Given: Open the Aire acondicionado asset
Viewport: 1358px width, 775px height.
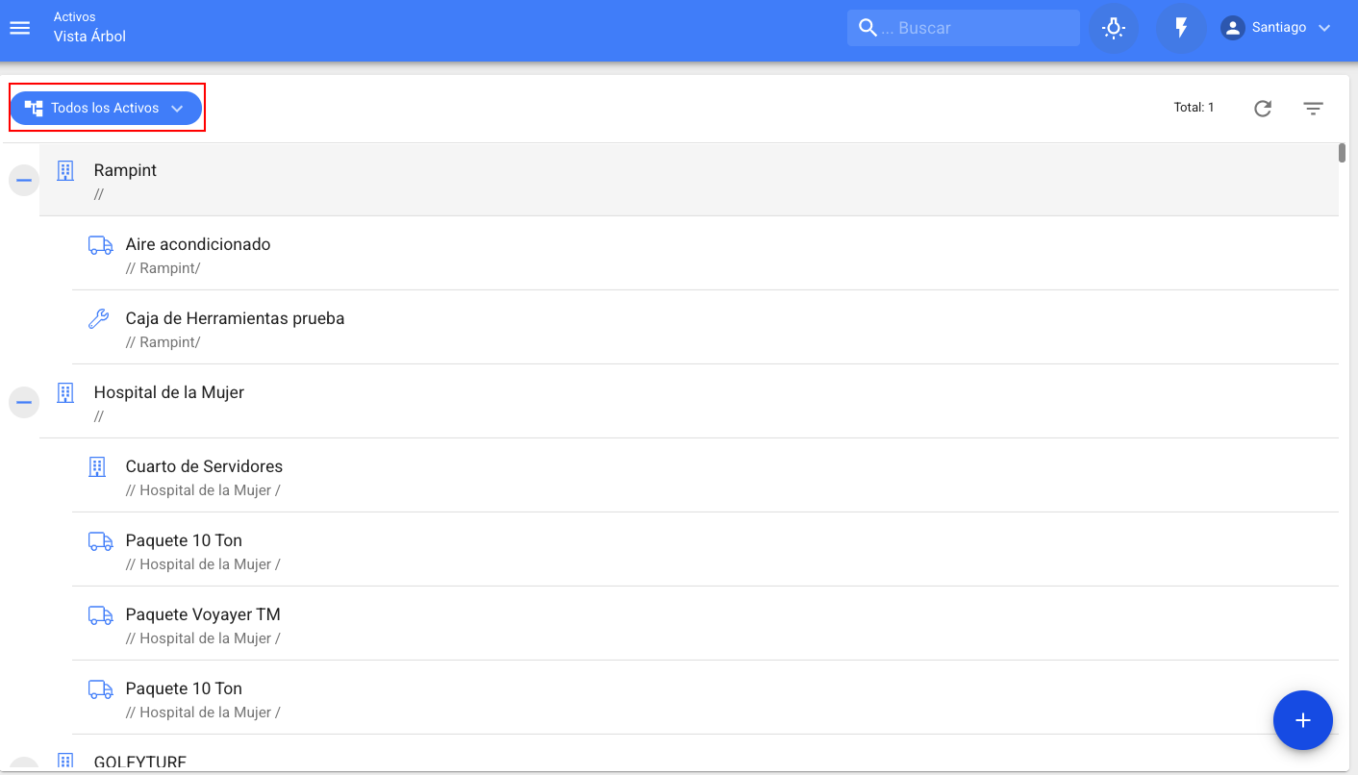Looking at the screenshot, I should pyautogui.click(x=198, y=244).
